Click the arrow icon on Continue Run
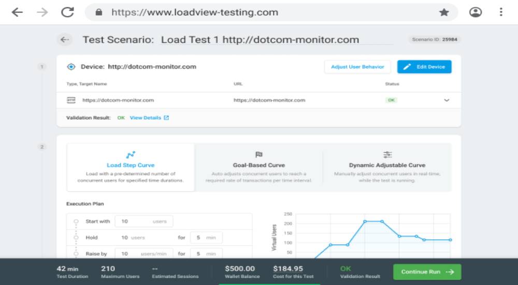 click(x=450, y=272)
